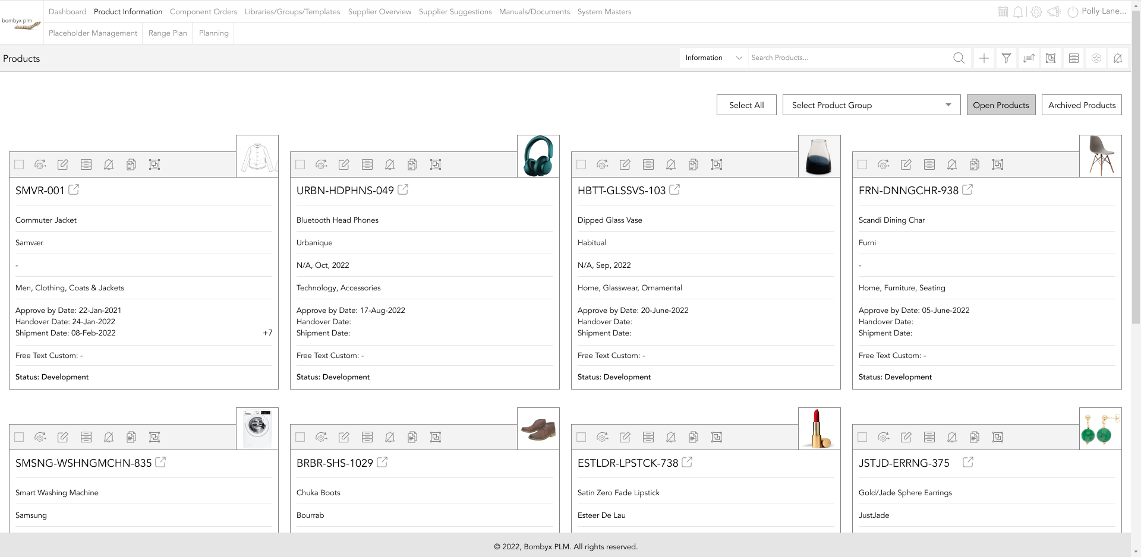
Task: Switch to Range Plan tab
Action: (168, 33)
